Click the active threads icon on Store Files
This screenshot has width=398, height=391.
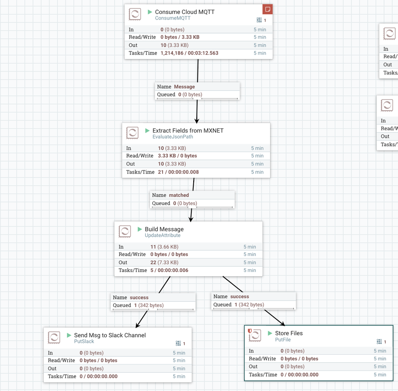[x=379, y=342]
